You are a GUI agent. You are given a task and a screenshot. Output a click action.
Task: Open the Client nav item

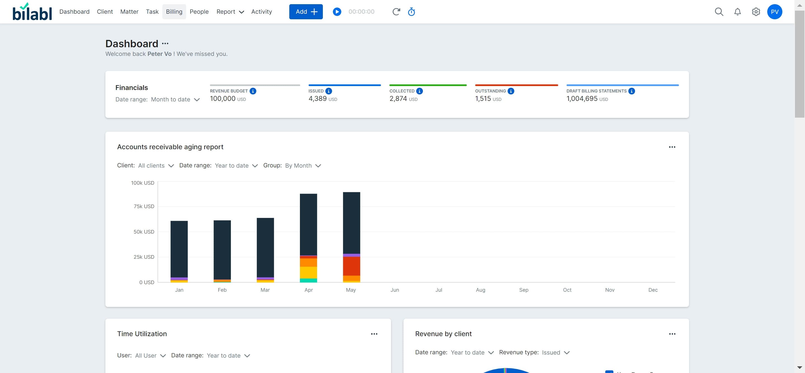coord(105,11)
